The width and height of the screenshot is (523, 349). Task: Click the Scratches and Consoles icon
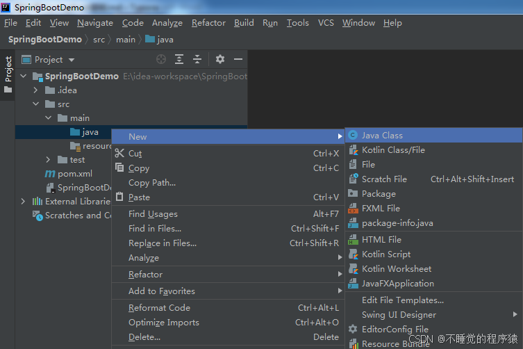tap(38, 216)
